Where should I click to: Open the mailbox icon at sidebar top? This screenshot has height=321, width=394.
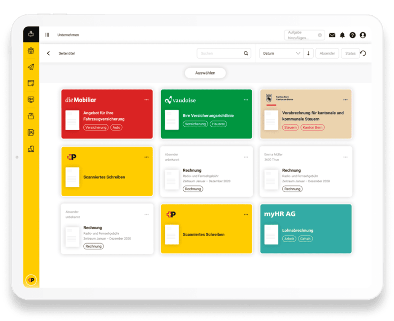[31, 35]
